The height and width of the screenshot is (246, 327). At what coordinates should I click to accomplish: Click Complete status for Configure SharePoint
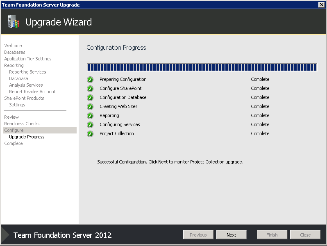click(260, 88)
